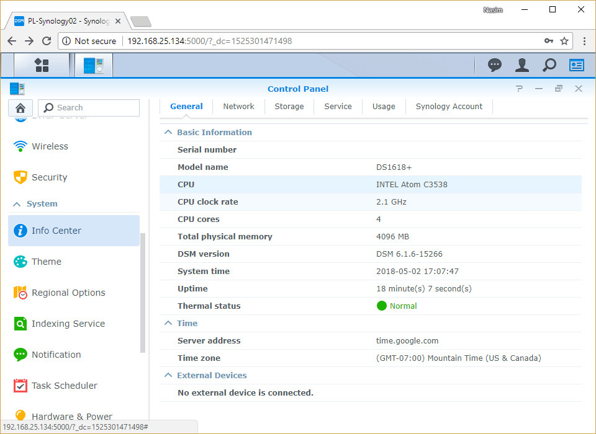Viewport: 596px width, 434px height.
Task: Click the DS1618+ model name value
Action: pyautogui.click(x=394, y=167)
